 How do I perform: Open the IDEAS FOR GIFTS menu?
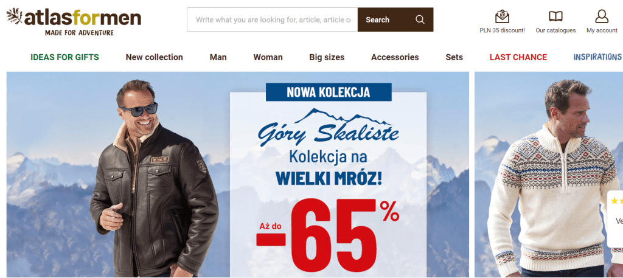coord(64,57)
